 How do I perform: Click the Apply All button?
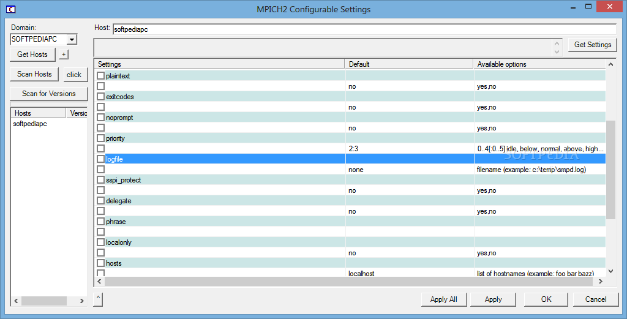click(444, 299)
